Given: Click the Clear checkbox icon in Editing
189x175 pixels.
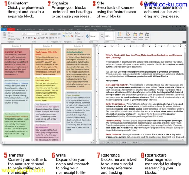Looking at the screenshot, I should tap(76, 39).
